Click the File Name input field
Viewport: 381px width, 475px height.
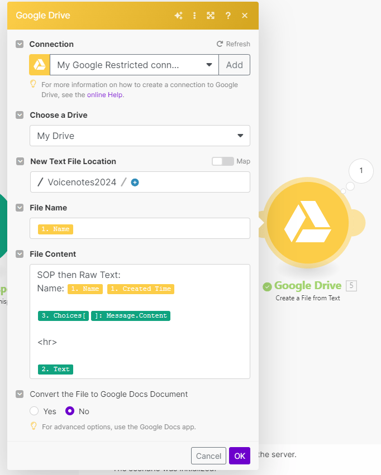coord(140,228)
